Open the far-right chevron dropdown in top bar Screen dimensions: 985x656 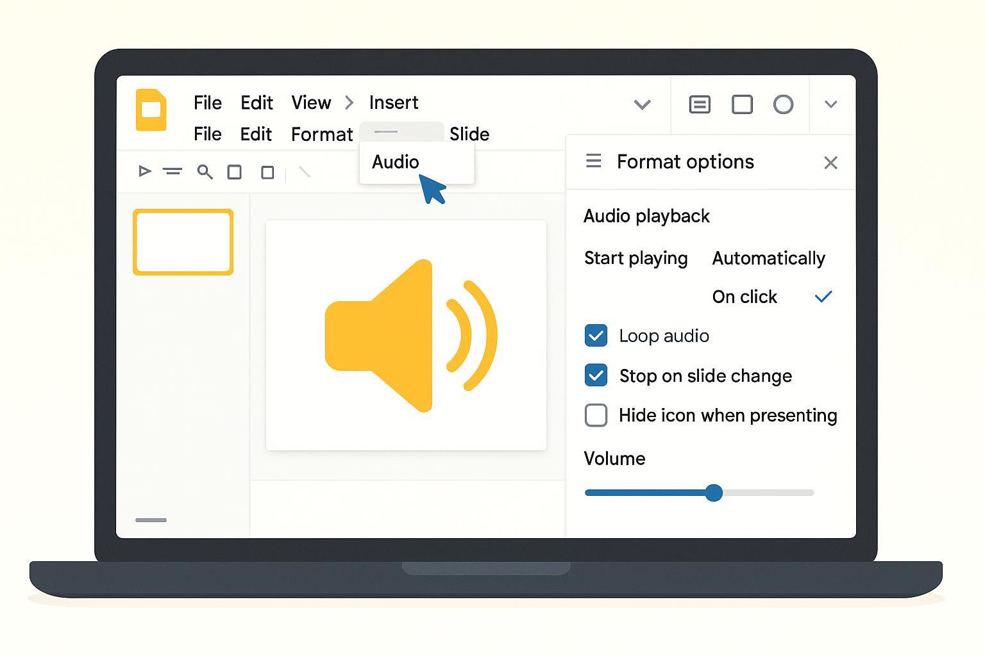pos(830,104)
